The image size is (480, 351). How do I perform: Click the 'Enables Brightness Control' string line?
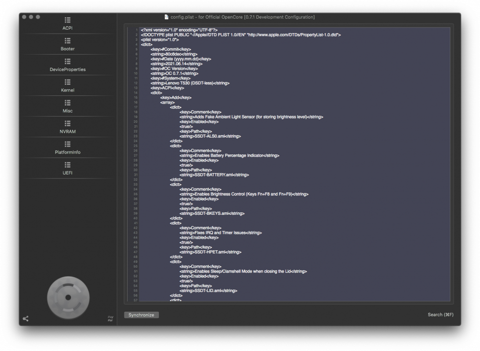[244, 194]
